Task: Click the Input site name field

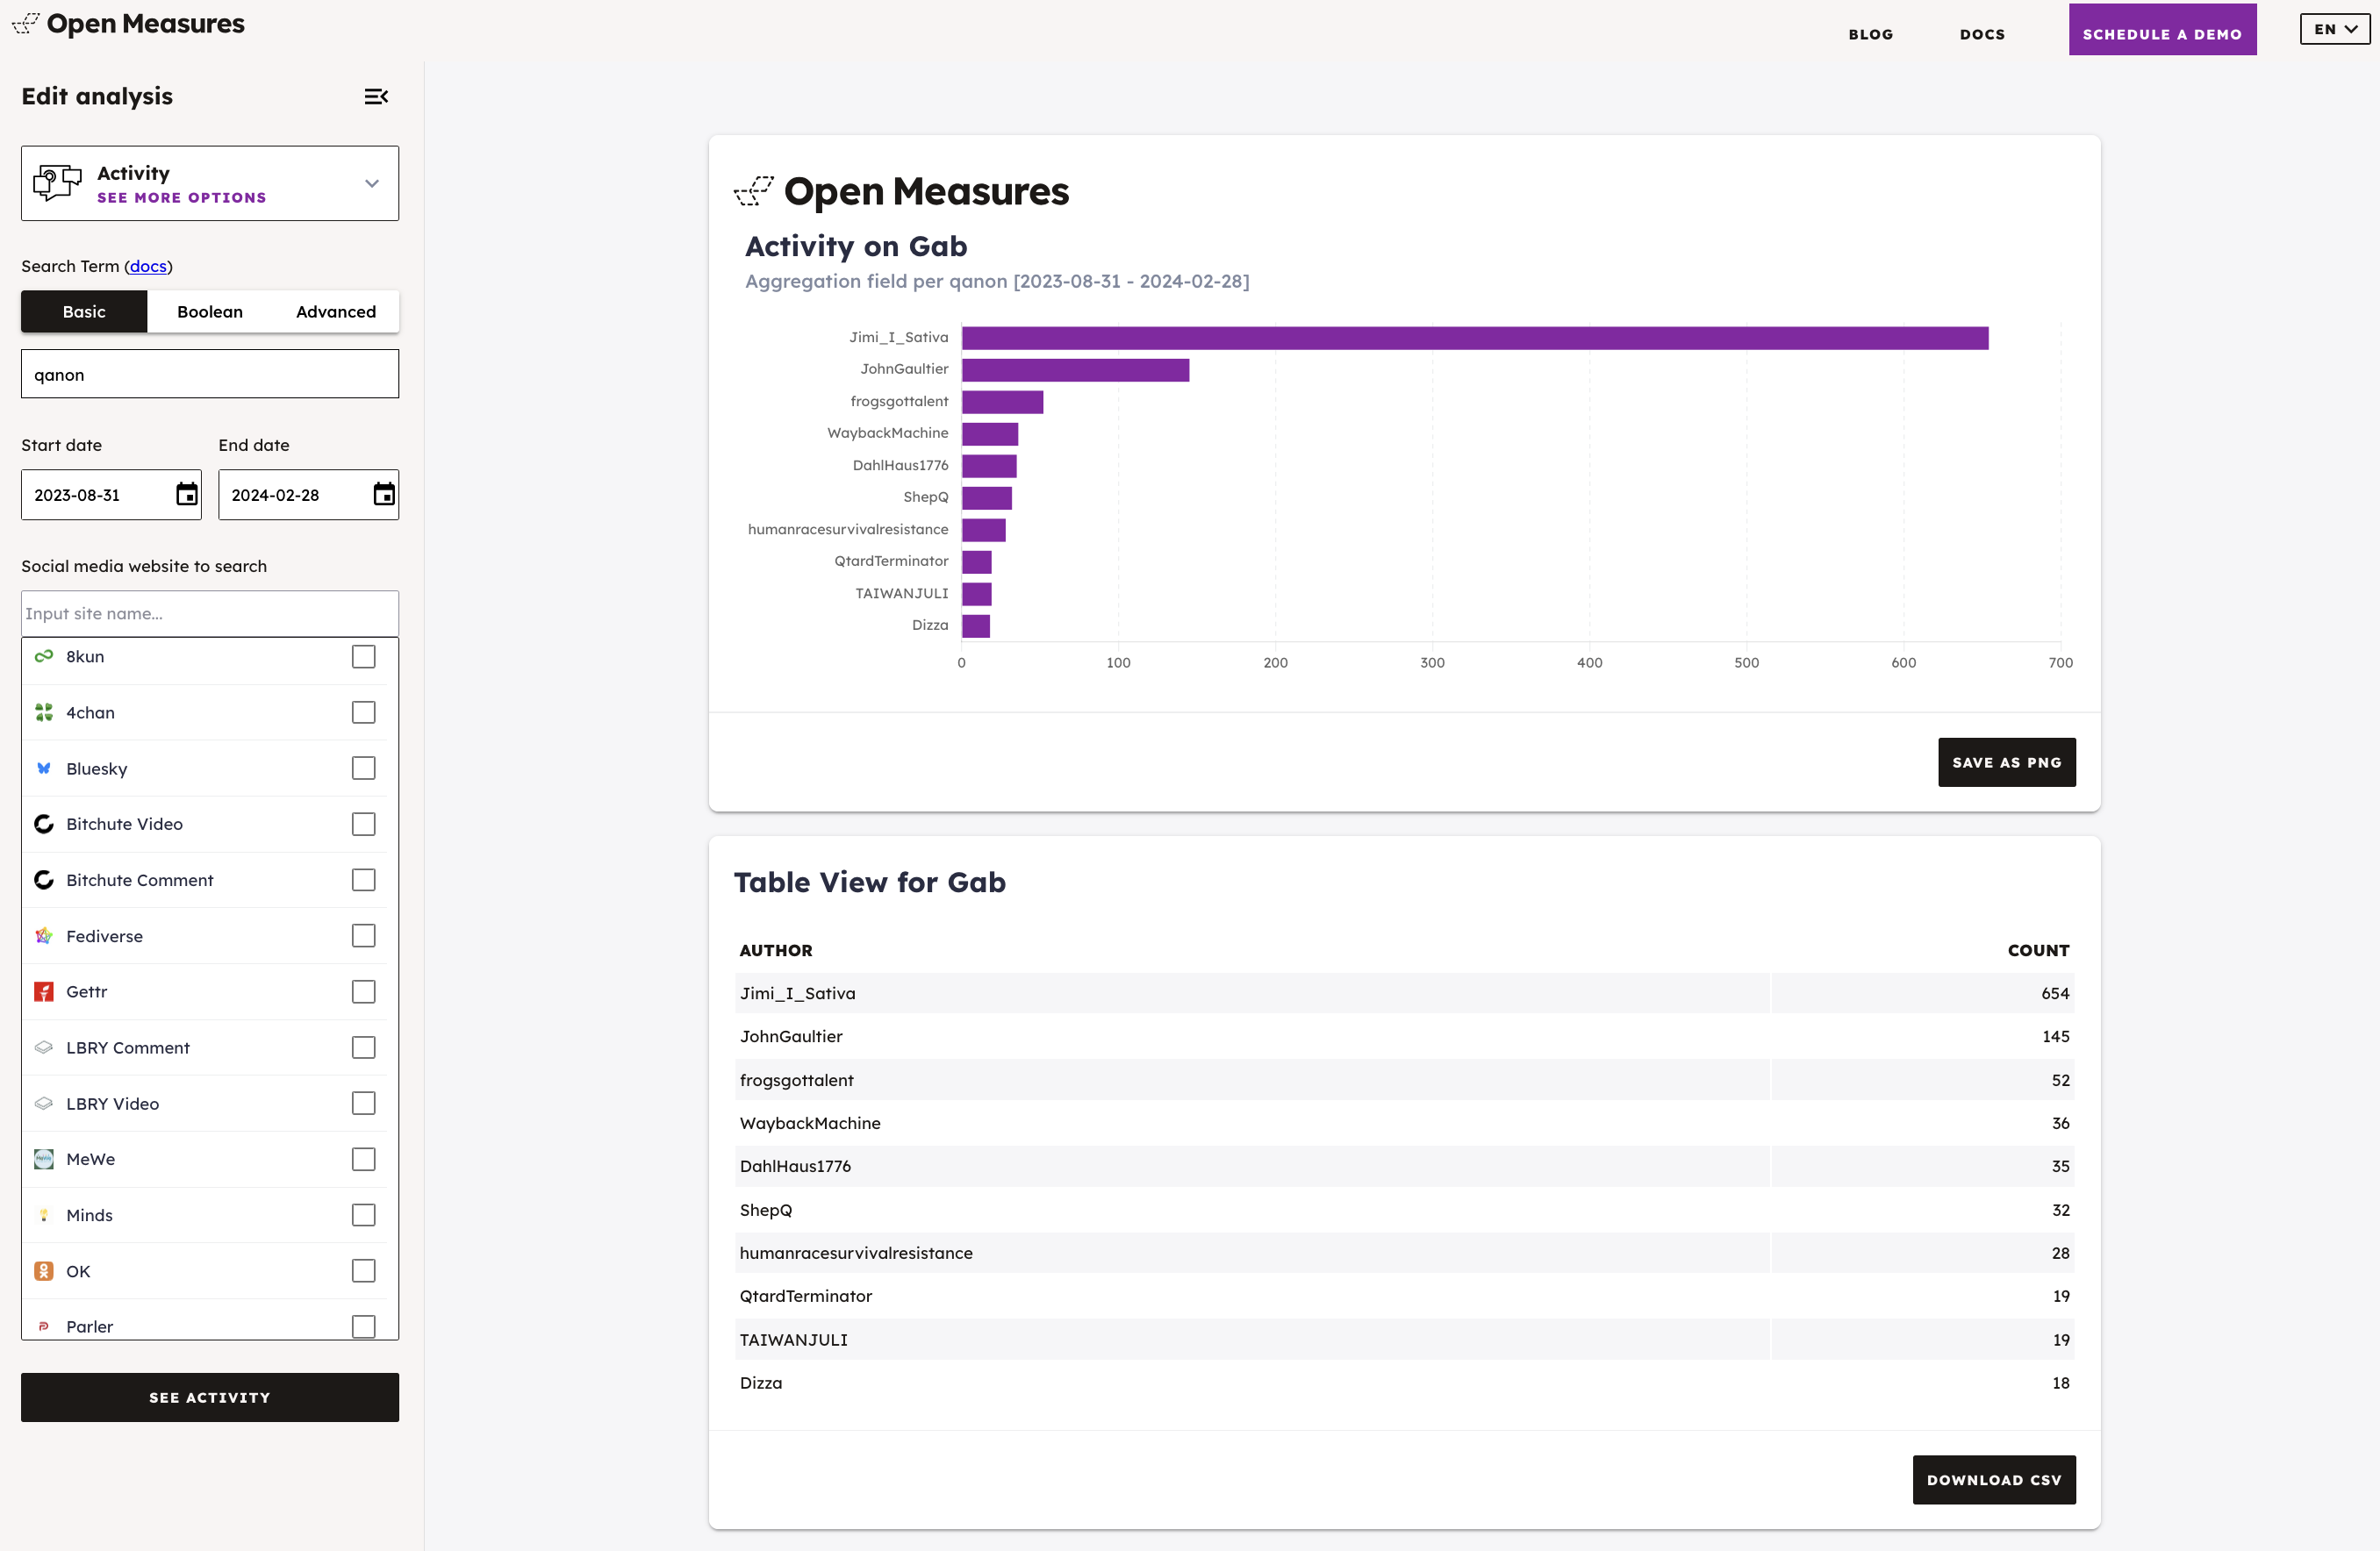Action: pos(210,613)
